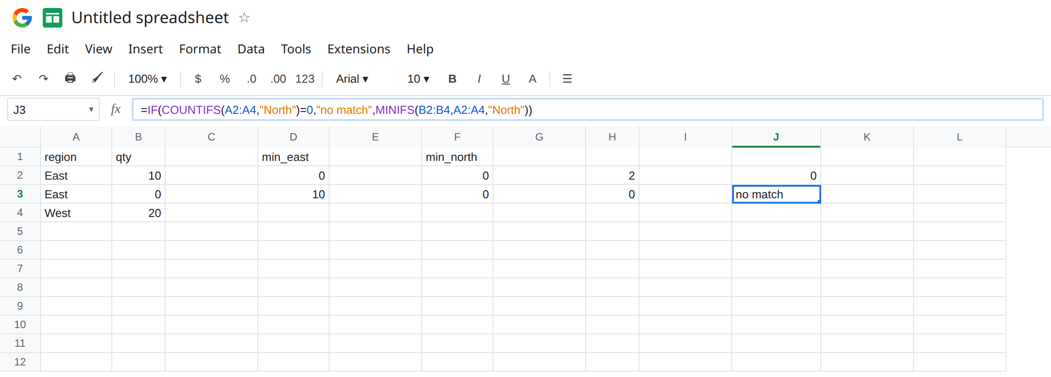The image size is (1051, 377).
Task: Select the 'min_east' cell
Action: tap(293, 157)
